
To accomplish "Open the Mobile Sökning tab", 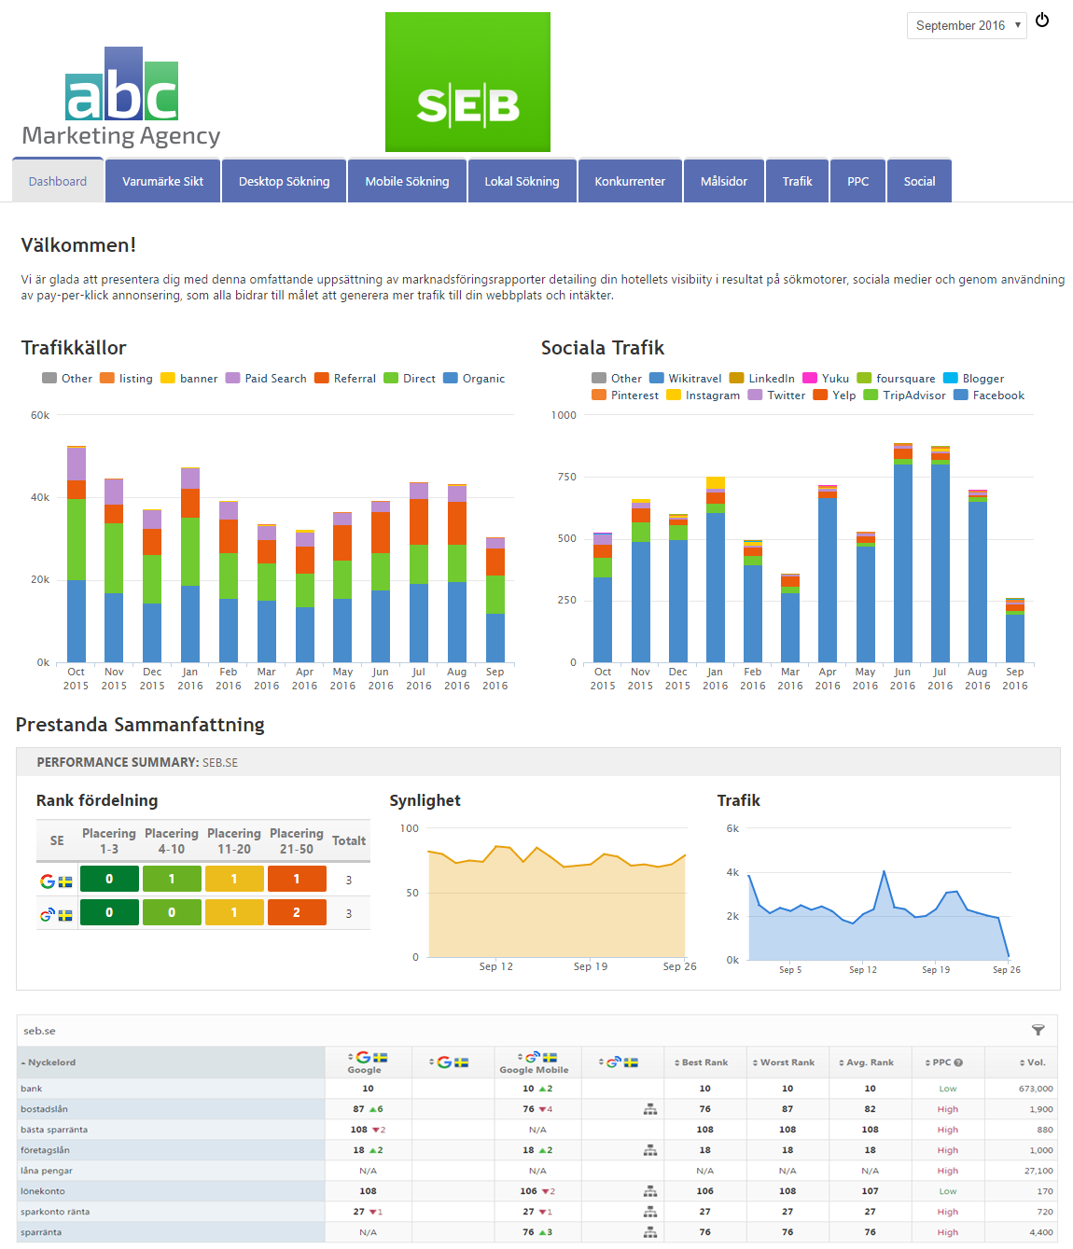I will (x=407, y=181).
